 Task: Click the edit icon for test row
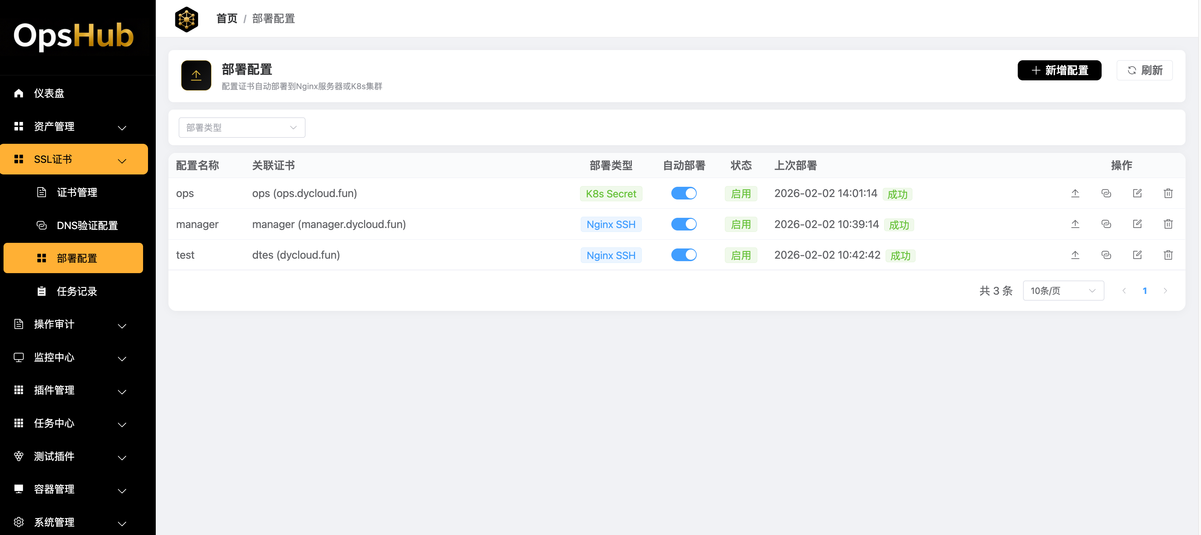click(1137, 255)
